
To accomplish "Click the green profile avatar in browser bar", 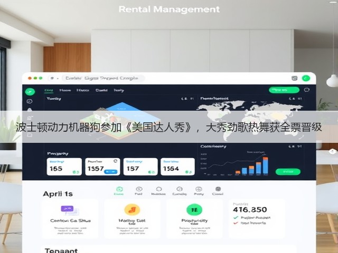I will [306, 79].
